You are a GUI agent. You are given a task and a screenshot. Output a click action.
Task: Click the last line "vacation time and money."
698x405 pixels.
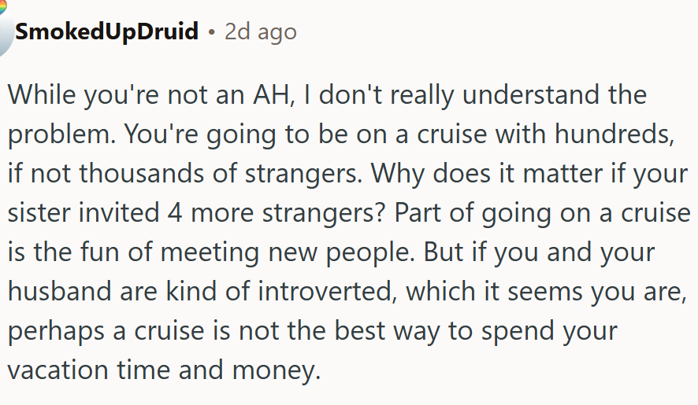tap(165, 370)
